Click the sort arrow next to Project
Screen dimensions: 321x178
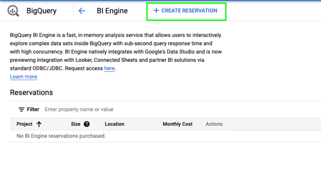coord(39,124)
